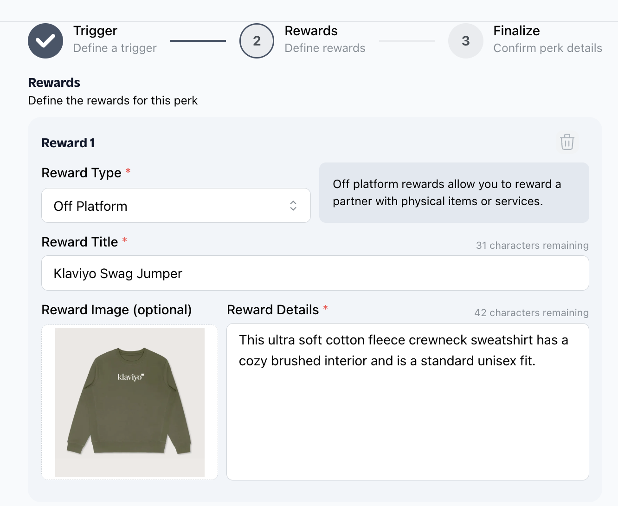Open the Trigger step label
This screenshot has height=506, width=618.
tap(95, 31)
